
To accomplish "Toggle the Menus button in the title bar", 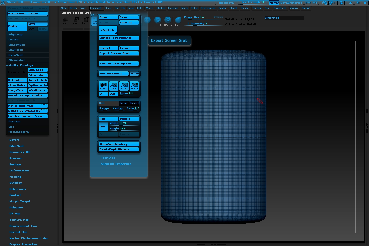I will pos(274,3).
